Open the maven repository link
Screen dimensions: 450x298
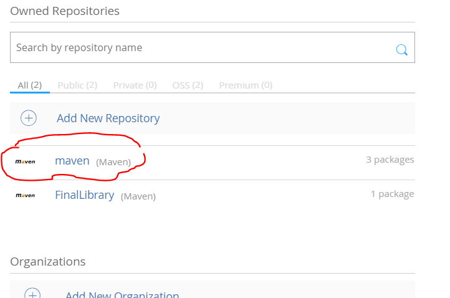point(72,161)
